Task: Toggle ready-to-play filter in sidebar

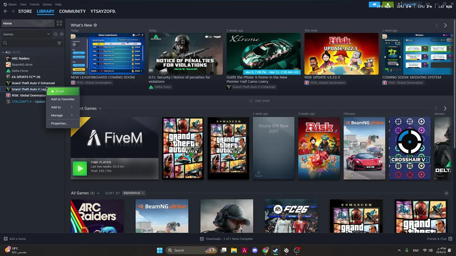Action: [x=62, y=34]
